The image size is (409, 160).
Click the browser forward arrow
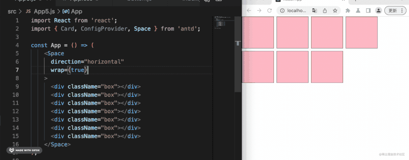[x=259, y=11]
